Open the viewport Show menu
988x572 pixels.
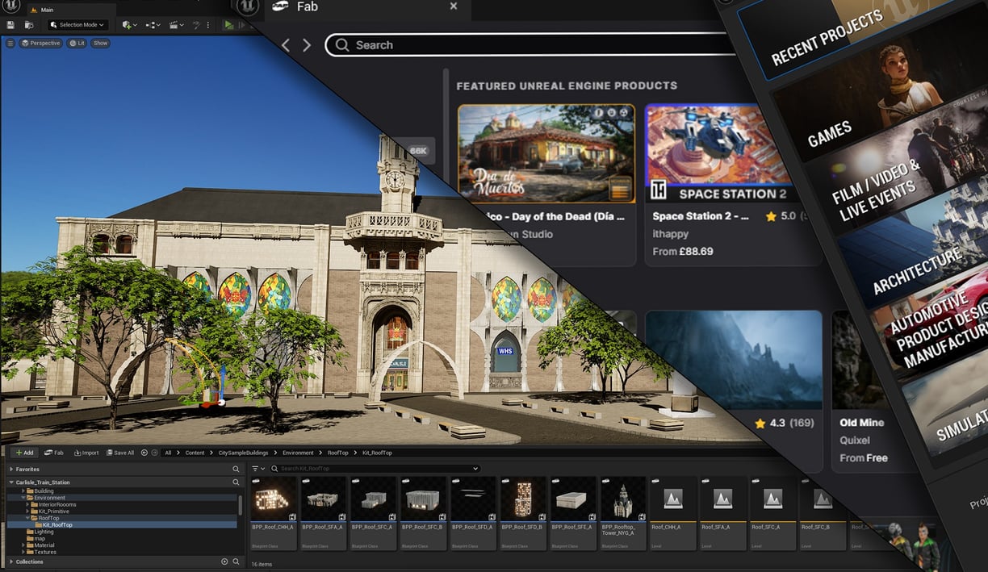[x=100, y=43]
